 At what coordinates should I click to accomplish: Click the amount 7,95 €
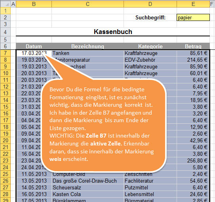pyautogui.click(x=193, y=93)
